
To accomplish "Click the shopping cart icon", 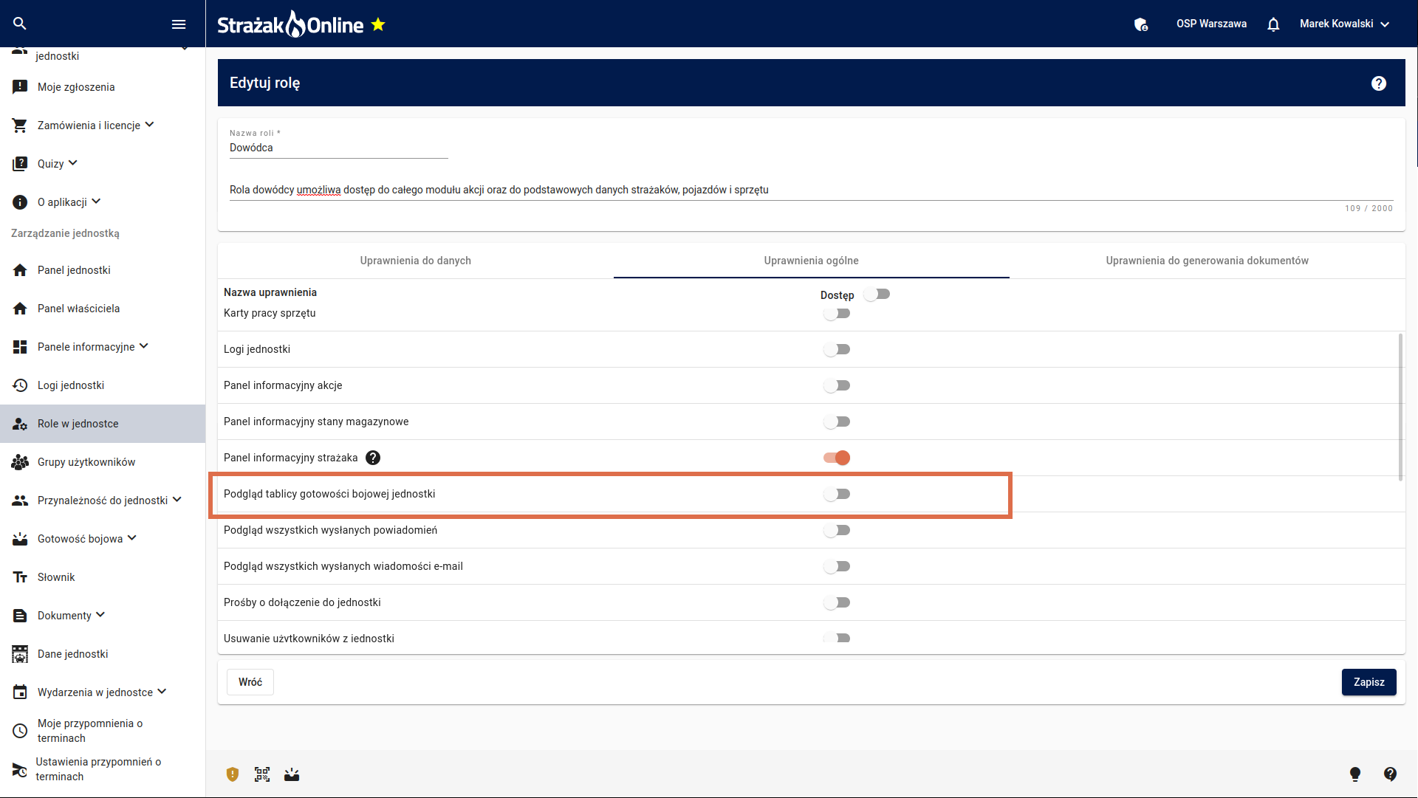I will pos(20,125).
